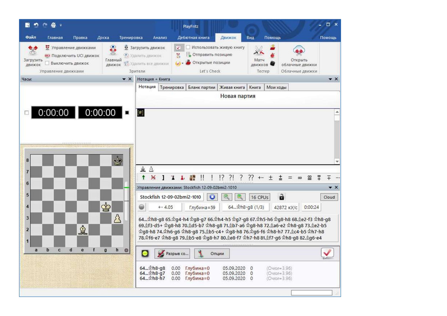
Task: Click the Cloud button in engine panel
Action: [329, 197]
